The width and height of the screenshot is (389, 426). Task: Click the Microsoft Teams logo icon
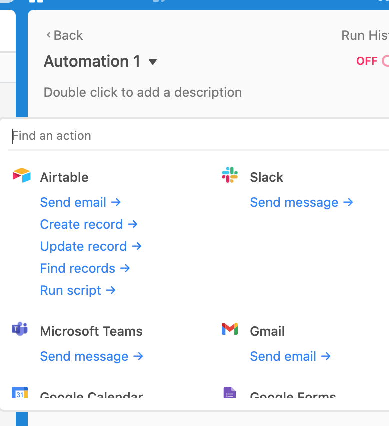pyautogui.click(x=20, y=329)
